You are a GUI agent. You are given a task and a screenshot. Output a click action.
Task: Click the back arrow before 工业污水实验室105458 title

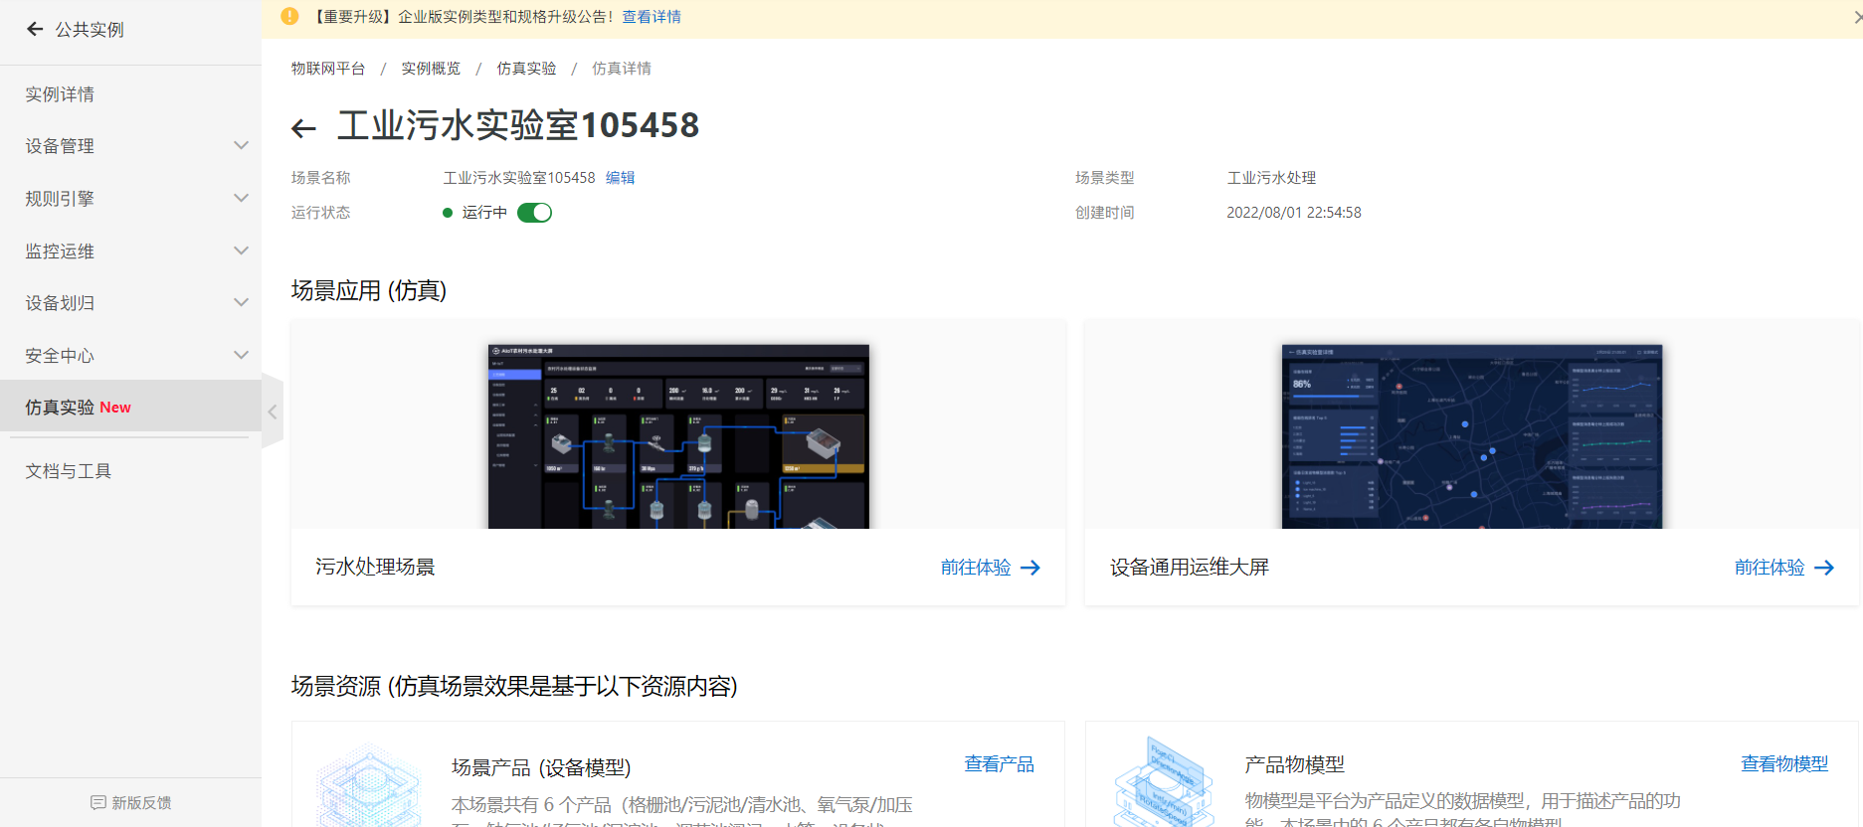pos(303,128)
